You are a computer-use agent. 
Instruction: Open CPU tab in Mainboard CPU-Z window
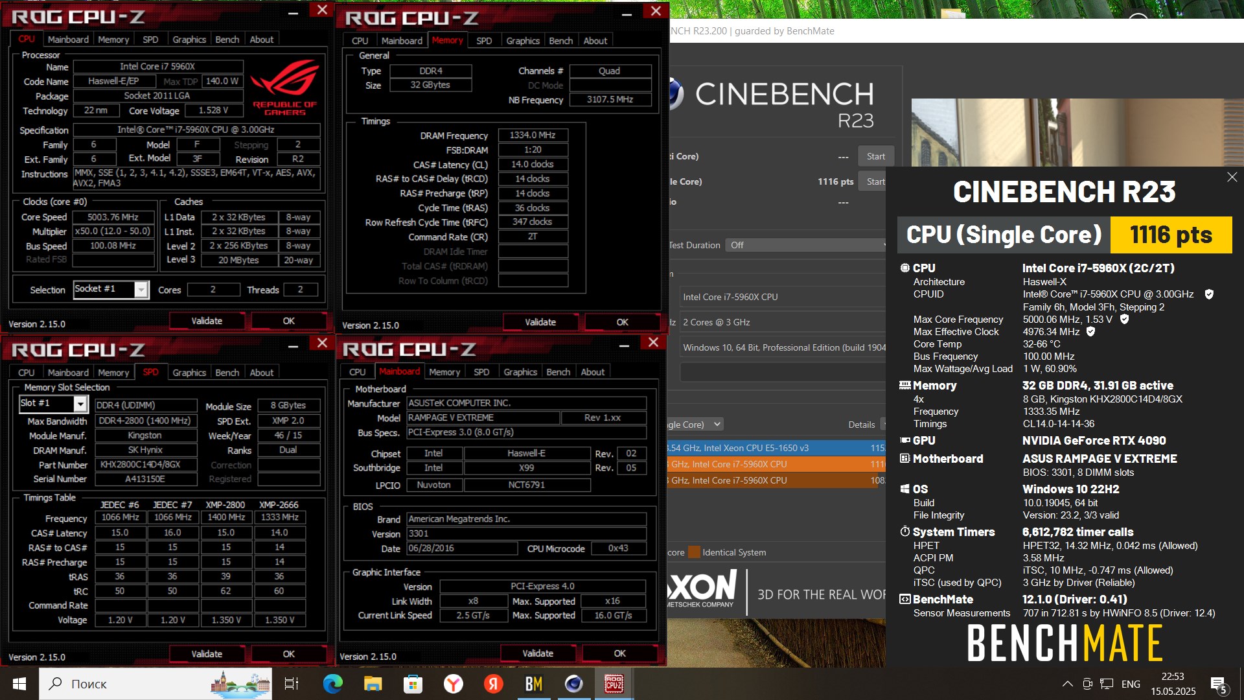click(358, 372)
